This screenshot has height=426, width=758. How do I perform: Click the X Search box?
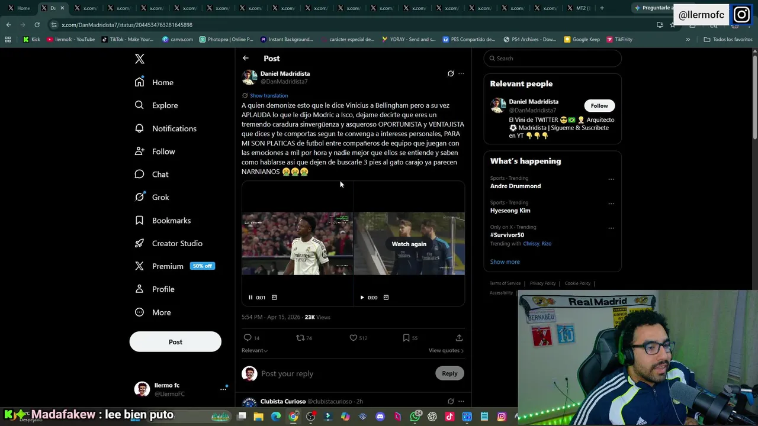553,58
